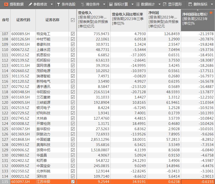Click the 深科技 stock name
Viewport: 215px width, 184px height.
click(42, 176)
